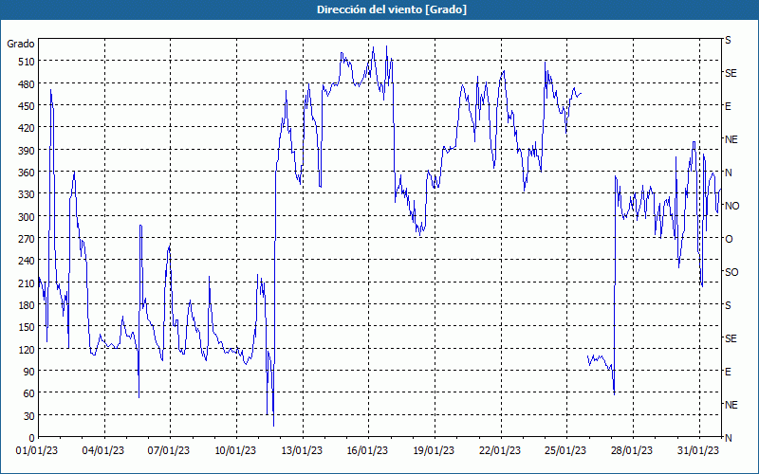The image size is (759, 474).
Task: Click the 10/01/23 date label
Action: pos(235,451)
